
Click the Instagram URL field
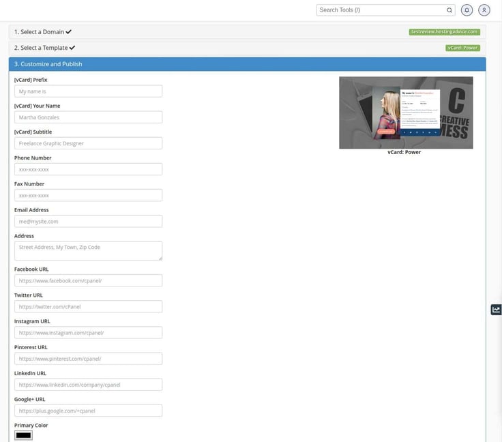tap(88, 333)
